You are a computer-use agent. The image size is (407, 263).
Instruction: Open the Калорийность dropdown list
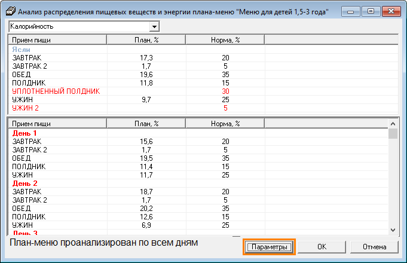pos(155,27)
